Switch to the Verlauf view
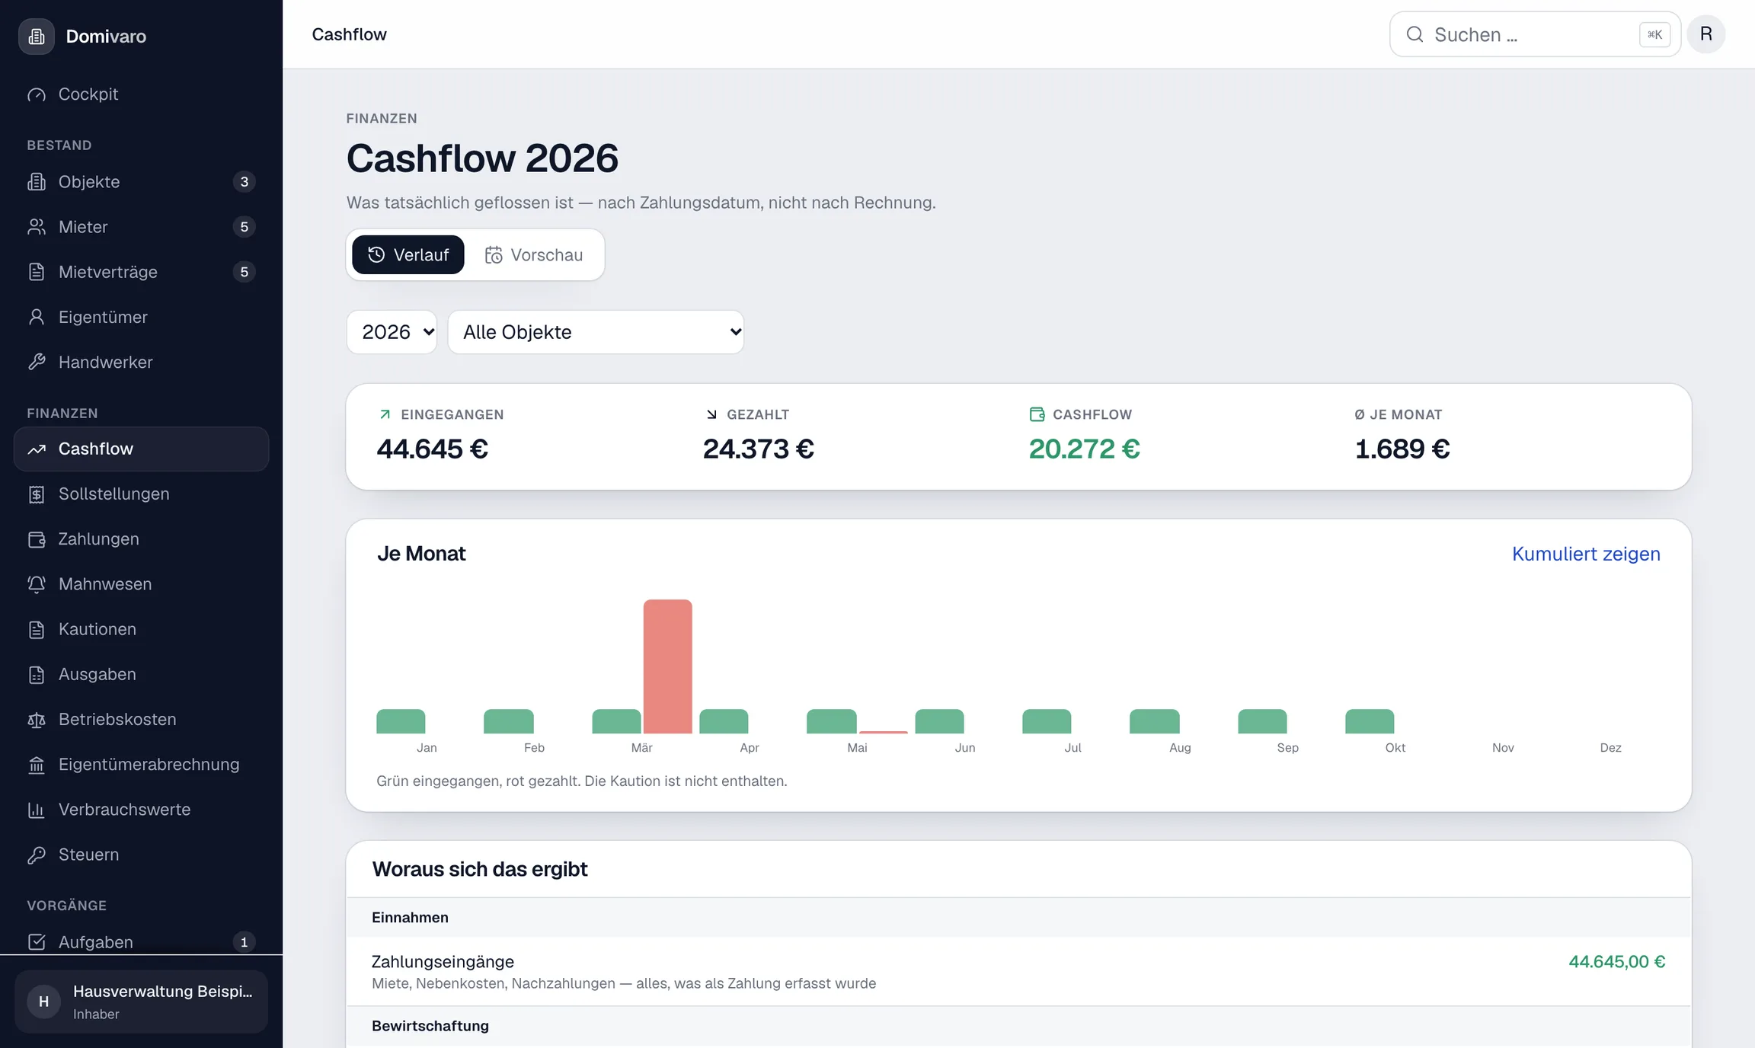1755x1048 pixels. pyautogui.click(x=408, y=254)
